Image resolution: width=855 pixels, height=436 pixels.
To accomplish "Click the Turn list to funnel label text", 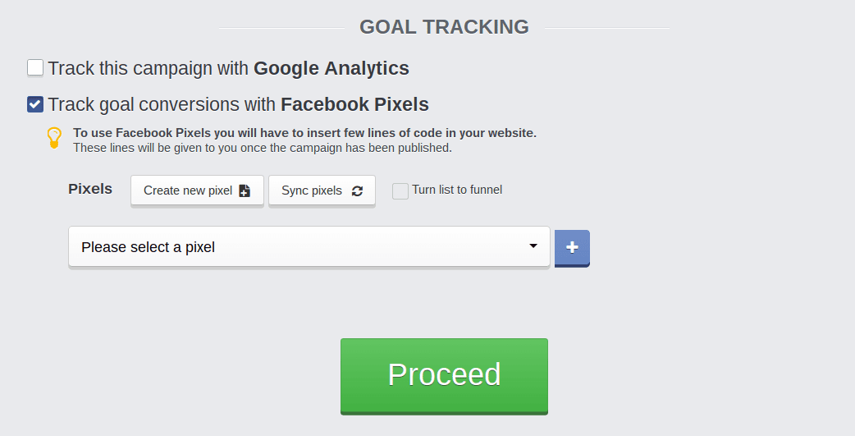I will tap(457, 190).
